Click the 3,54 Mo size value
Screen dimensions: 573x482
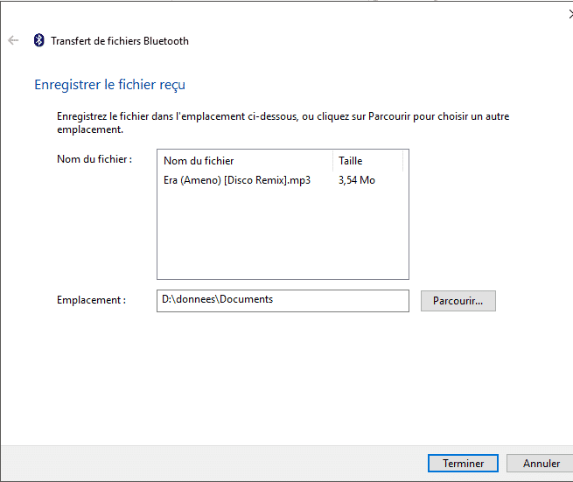click(x=357, y=180)
